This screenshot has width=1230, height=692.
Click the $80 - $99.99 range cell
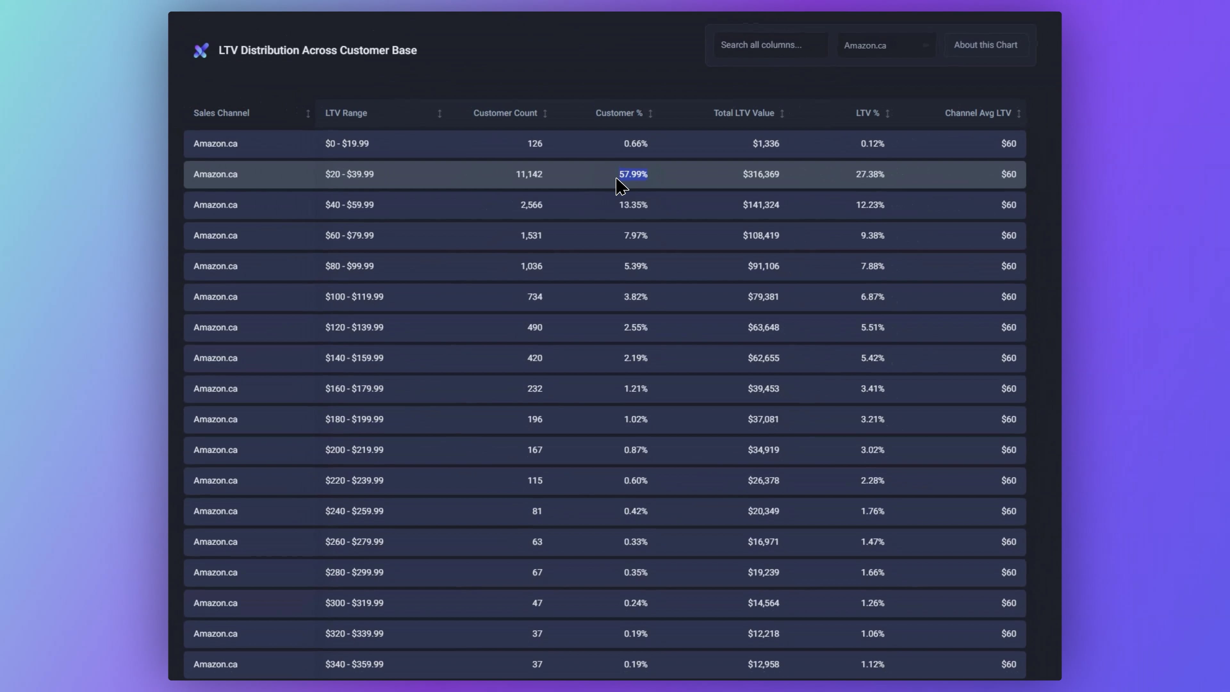point(349,266)
